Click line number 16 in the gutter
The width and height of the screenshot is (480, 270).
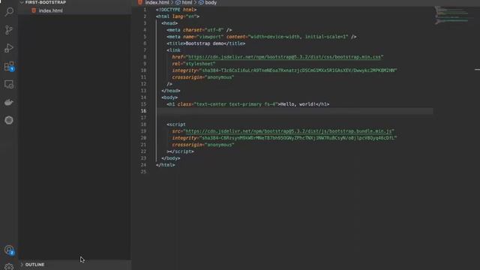(x=143, y=111)
